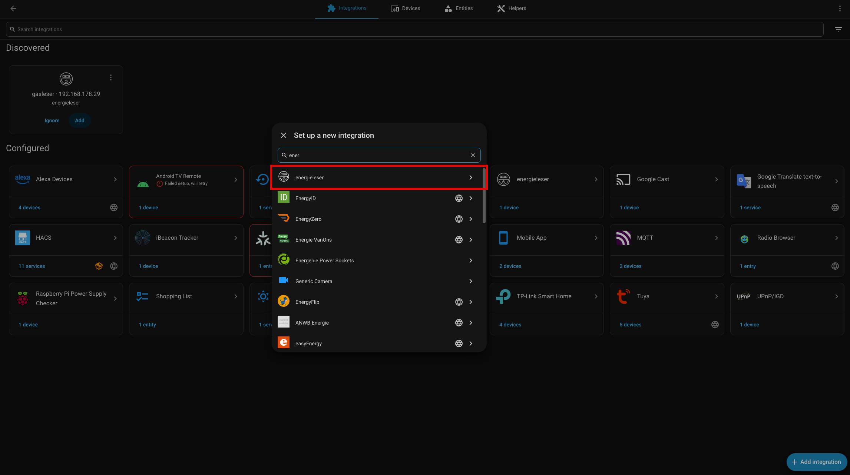Click the dialog list scrollbar
This screenshot has width=850, height=475.
484,196
